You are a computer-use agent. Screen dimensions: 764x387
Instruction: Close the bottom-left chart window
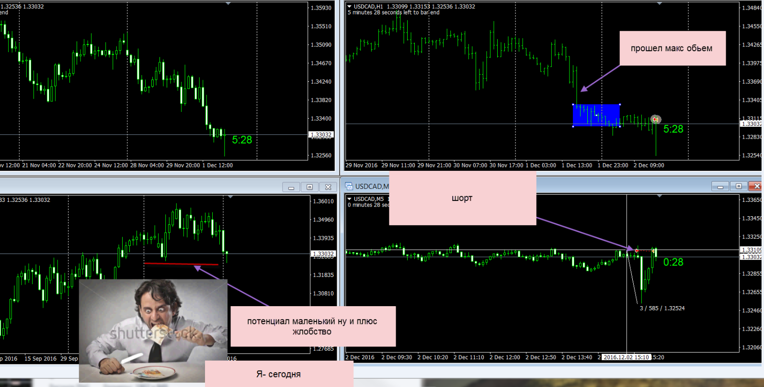coord(328,187)
